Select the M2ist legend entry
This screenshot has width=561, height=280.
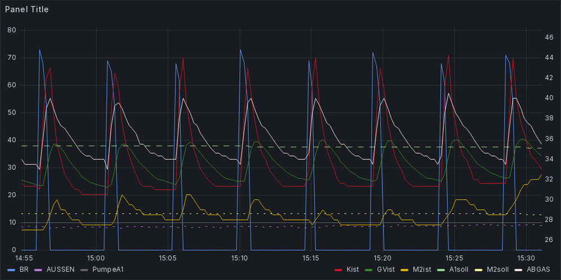point(419,269)
